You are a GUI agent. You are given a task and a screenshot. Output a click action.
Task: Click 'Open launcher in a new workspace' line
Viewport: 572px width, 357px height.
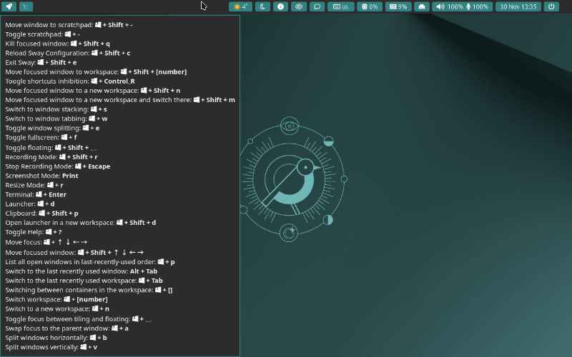coord(81,223)
